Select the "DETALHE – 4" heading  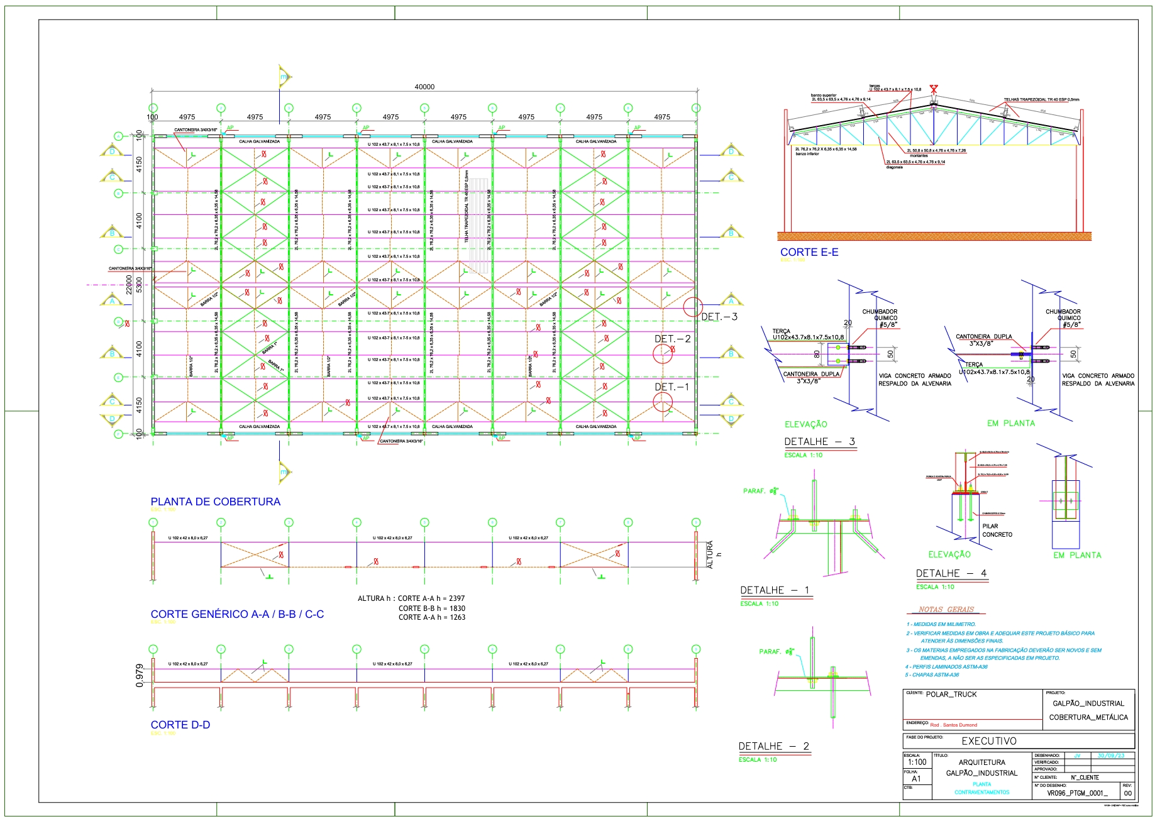click(x=951, y=573)
